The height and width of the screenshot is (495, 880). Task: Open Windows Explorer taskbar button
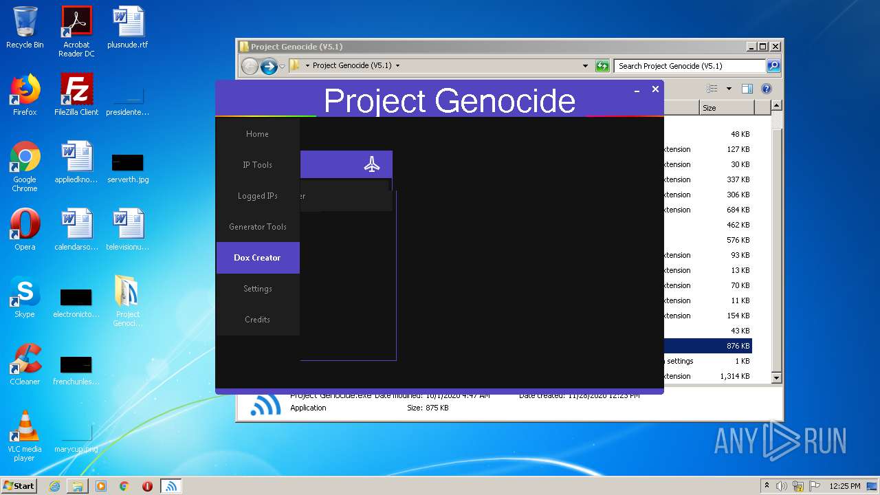pos(78,486)
